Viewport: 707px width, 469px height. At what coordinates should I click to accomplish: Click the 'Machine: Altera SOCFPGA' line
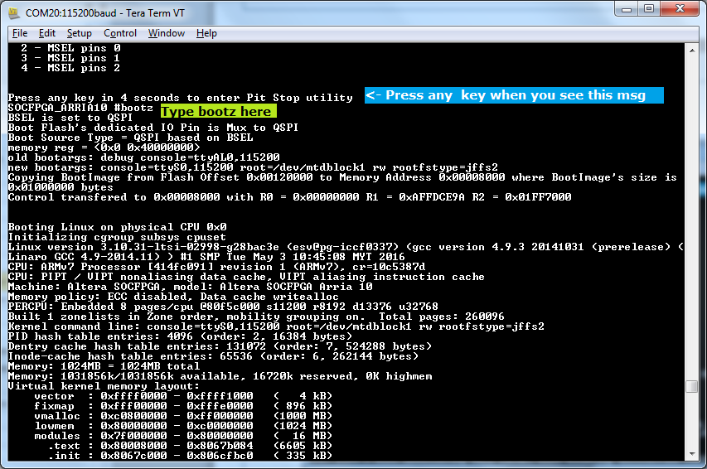click(191, 287)
